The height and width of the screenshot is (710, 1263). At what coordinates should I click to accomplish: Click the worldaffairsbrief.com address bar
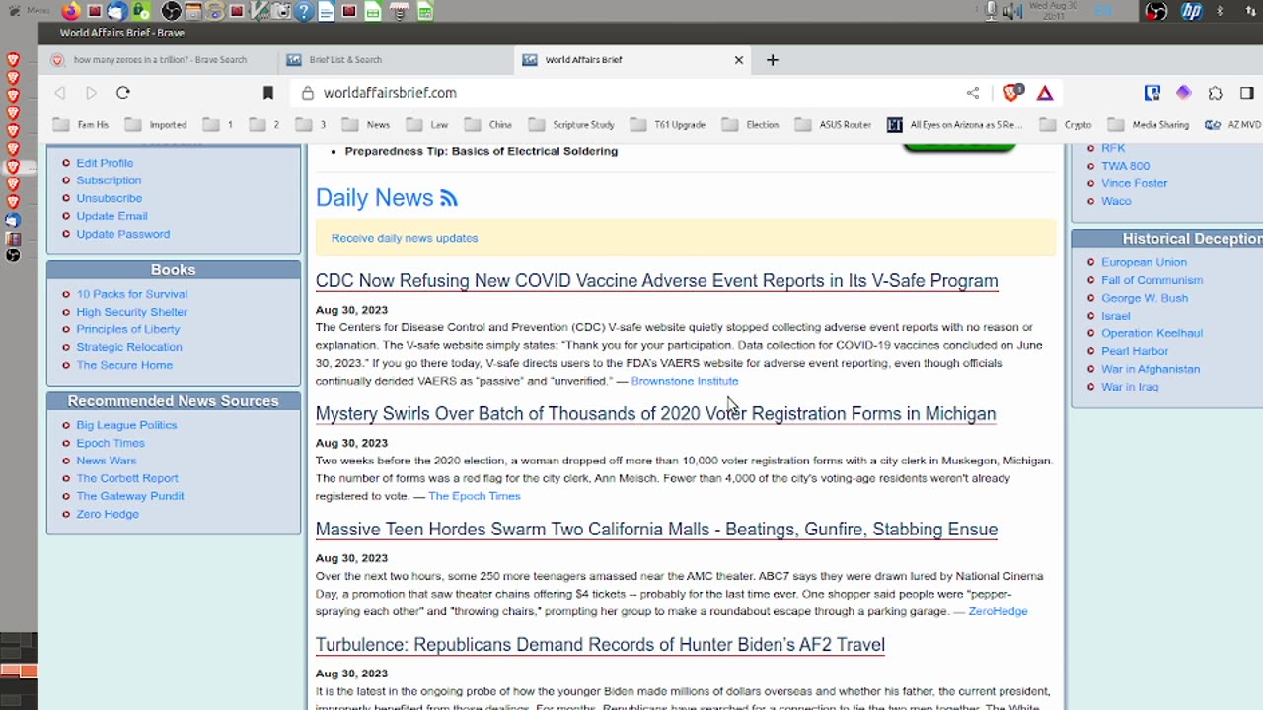coord(631,93)
